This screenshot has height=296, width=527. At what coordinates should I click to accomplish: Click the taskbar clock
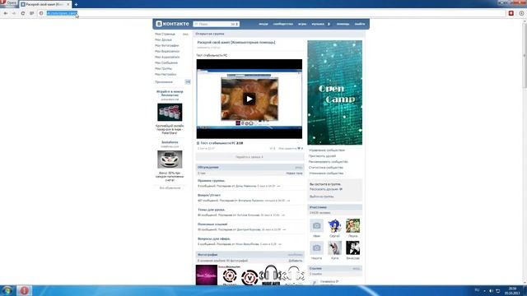coord(512,290)
